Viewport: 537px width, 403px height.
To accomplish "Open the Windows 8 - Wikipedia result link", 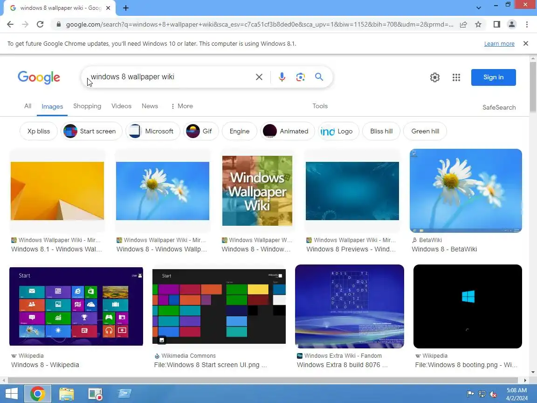I will (x=45, y=365).
